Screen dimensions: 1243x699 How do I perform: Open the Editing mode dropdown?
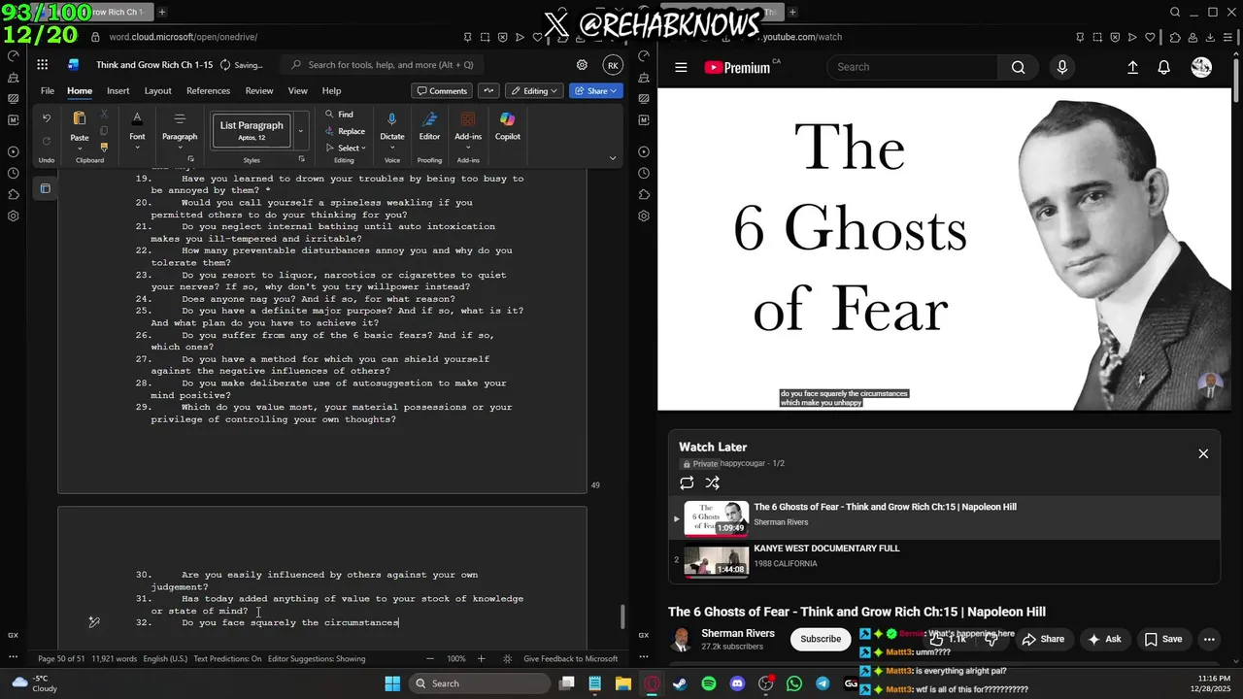[x=534, y=90]
